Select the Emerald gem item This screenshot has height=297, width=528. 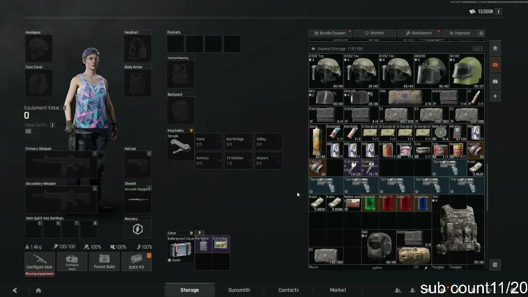point(370,203)
